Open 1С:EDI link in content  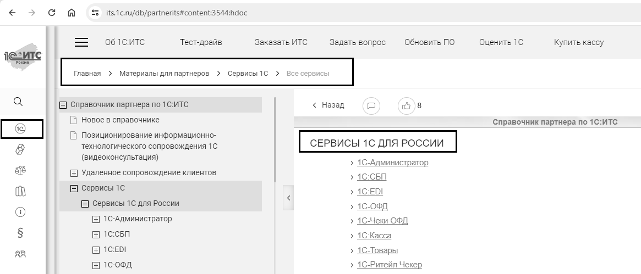click(370, 192)
